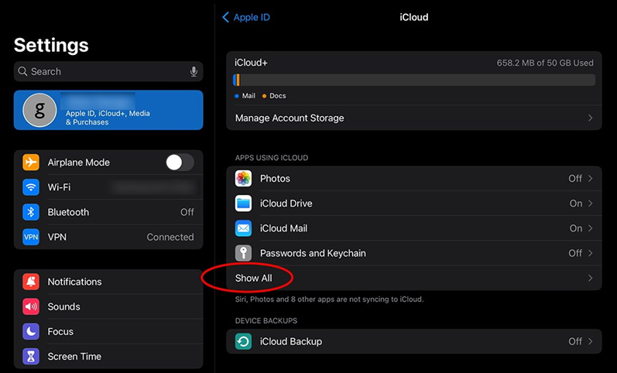Toggle the Airplane Mode switch
Image resolution: width=617 pixels, height=373 pixels.
[180, 162]
